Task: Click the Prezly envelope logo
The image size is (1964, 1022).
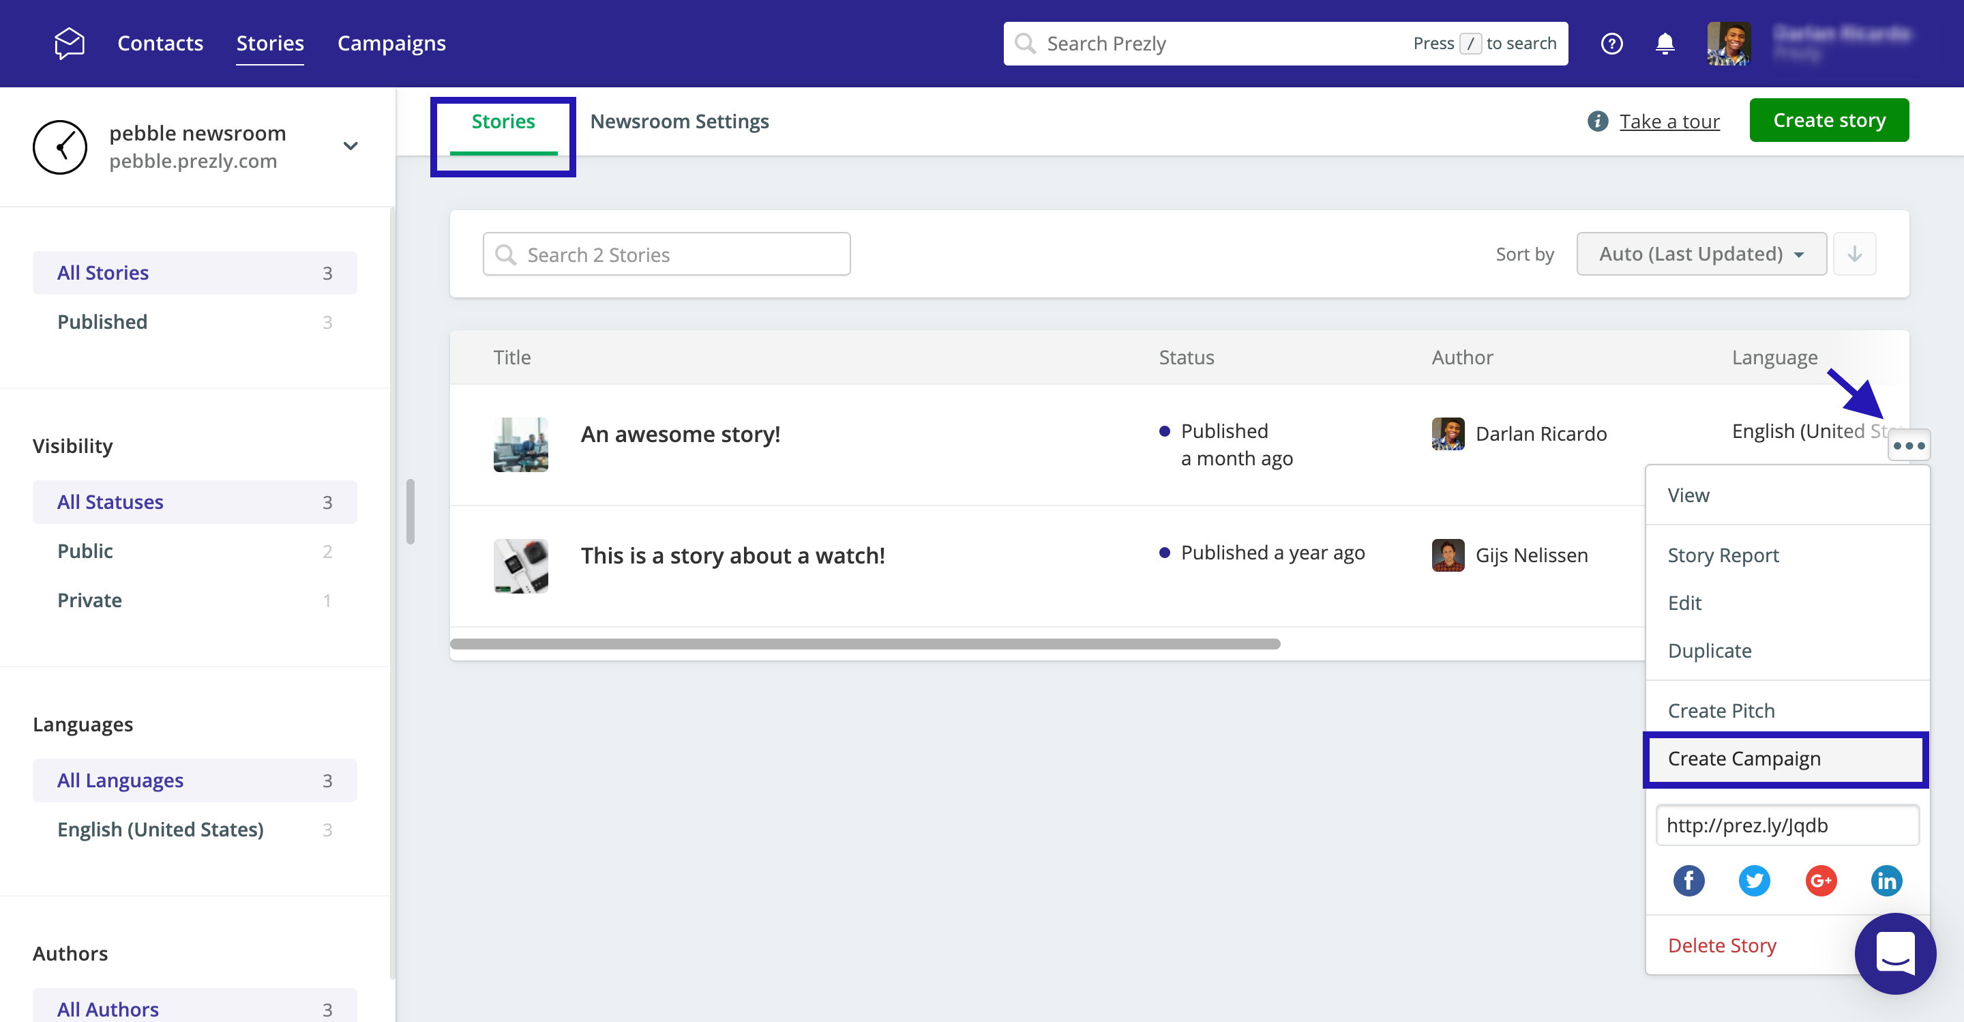Action: (x=70, y=44)
